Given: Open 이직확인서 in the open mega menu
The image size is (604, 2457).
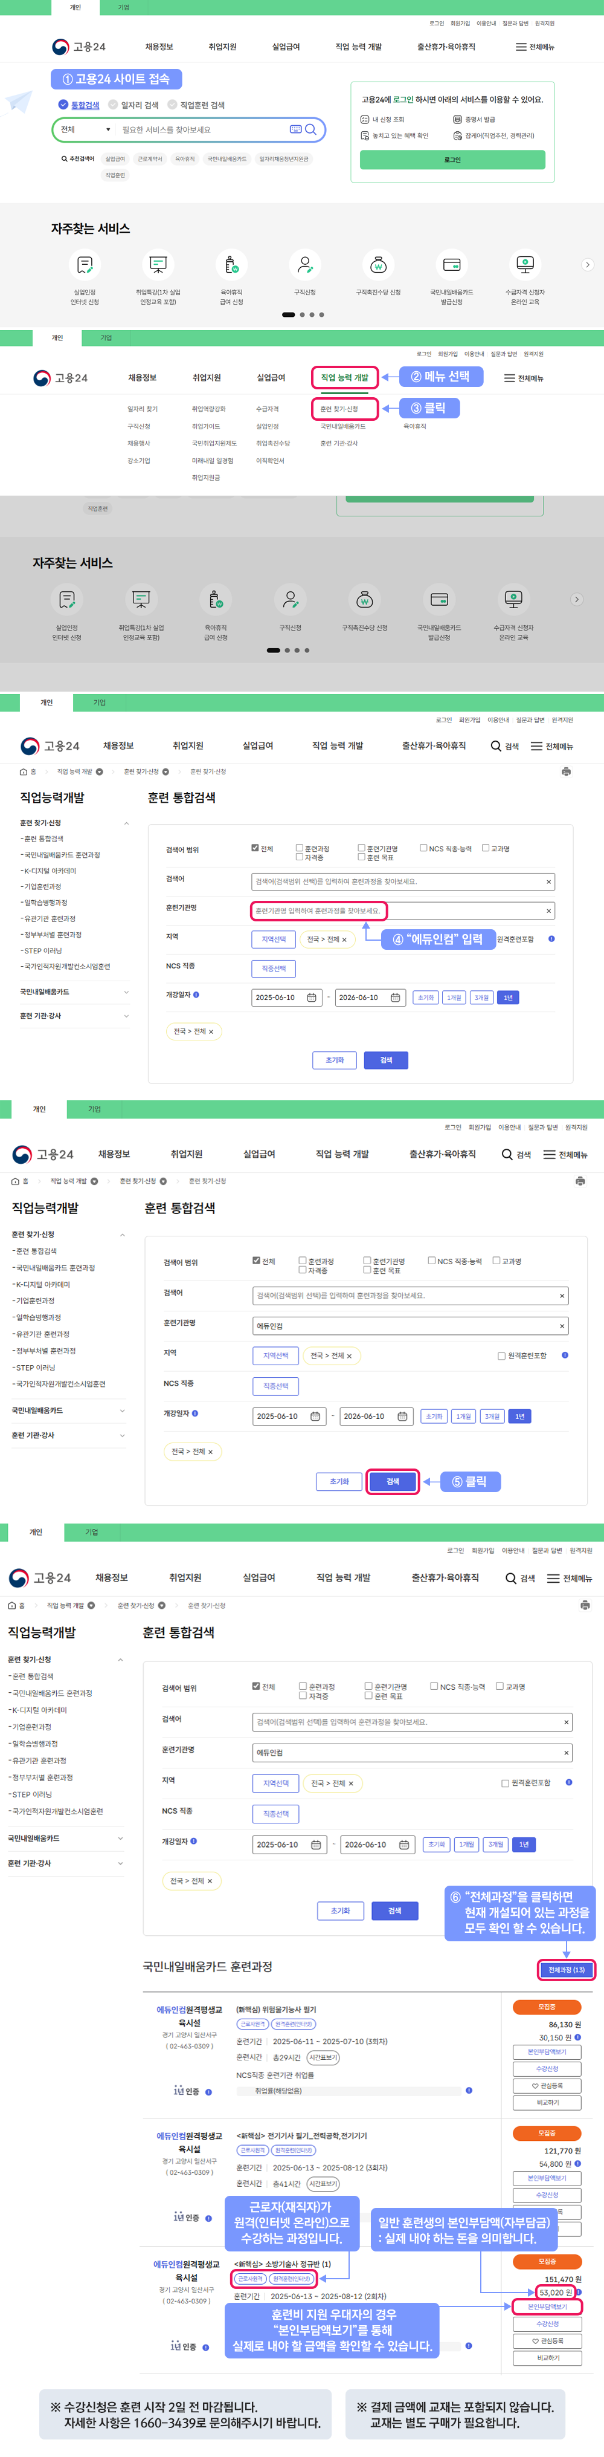Looking at the screenshot, I should pos(269,461).
